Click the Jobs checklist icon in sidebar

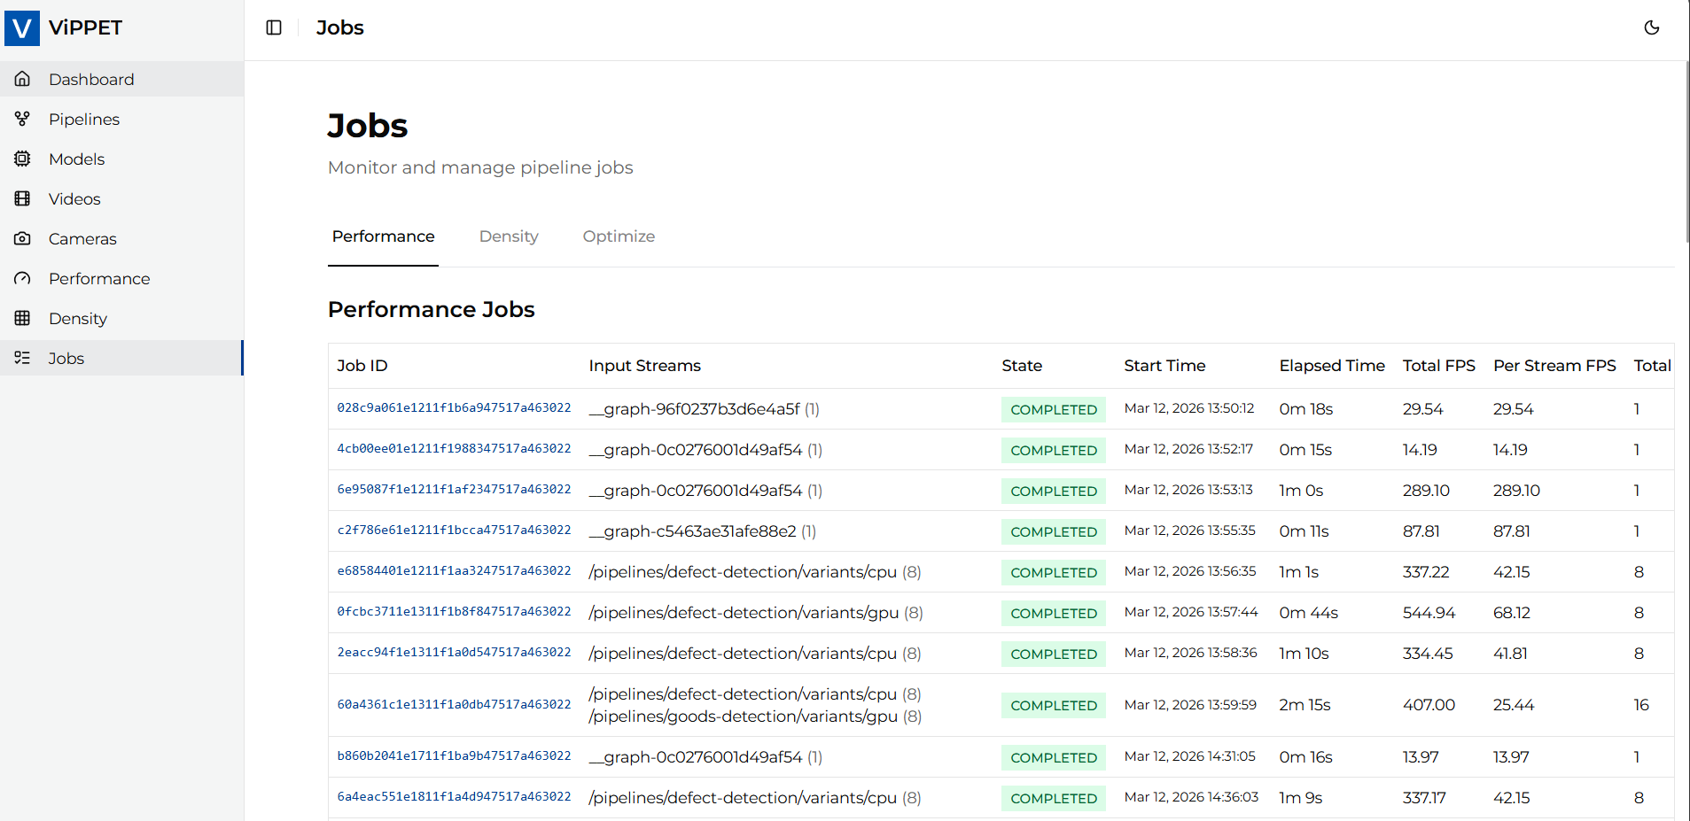pyautogui.click(x=22, y=358)
